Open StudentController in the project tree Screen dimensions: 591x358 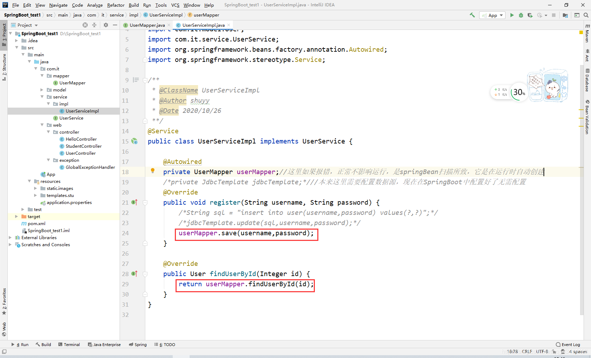coord(83,146)
